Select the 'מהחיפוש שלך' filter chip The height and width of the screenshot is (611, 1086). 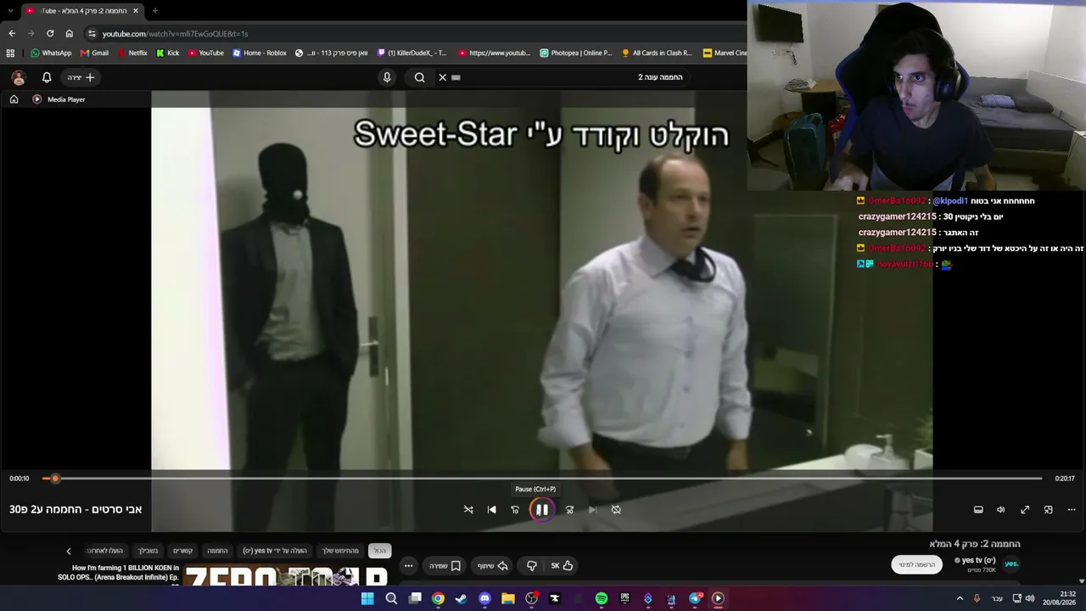click(x=340, y=551)
